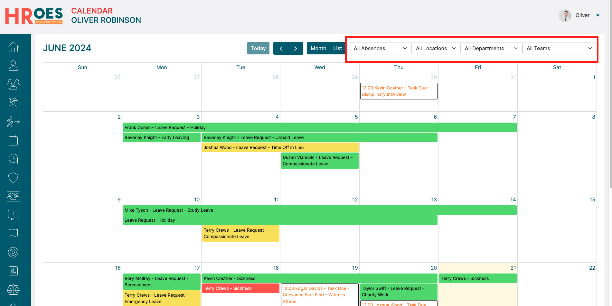Open the All Teams dropdown
Screen dimensions: 612x306
559,48
